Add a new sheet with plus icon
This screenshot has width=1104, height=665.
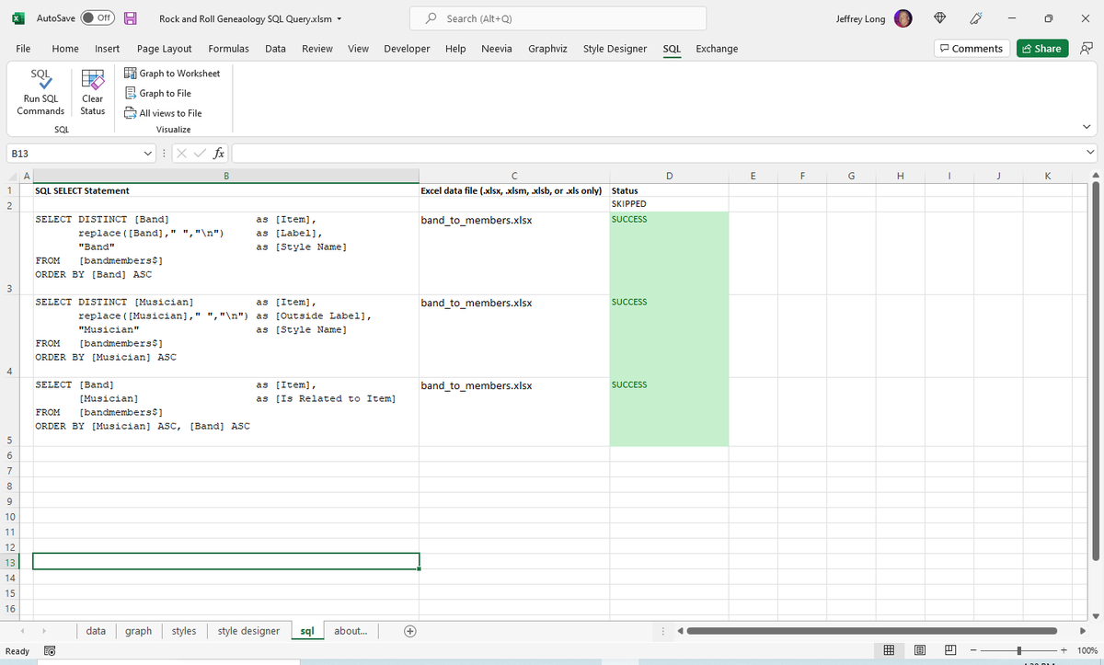pyautogui.click(x=410, y=631)
